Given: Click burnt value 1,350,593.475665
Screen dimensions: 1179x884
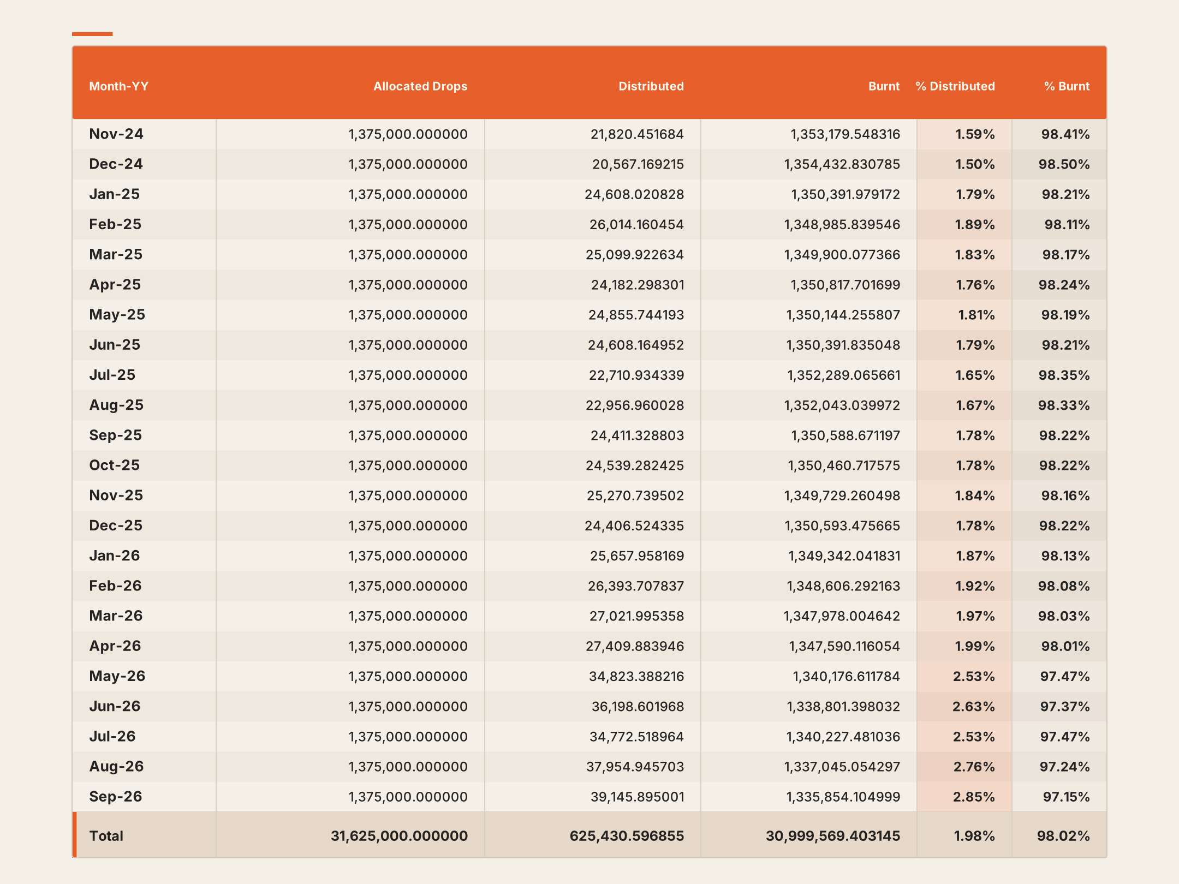Looking at the screenshot, I should [x=842, y=525].
